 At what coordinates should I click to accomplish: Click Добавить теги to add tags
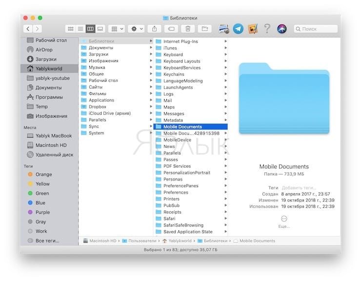point(299,188)
